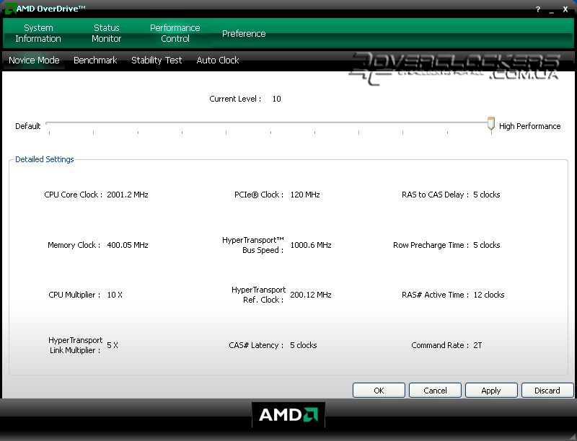Apply the performance settings

click(491, 391)
